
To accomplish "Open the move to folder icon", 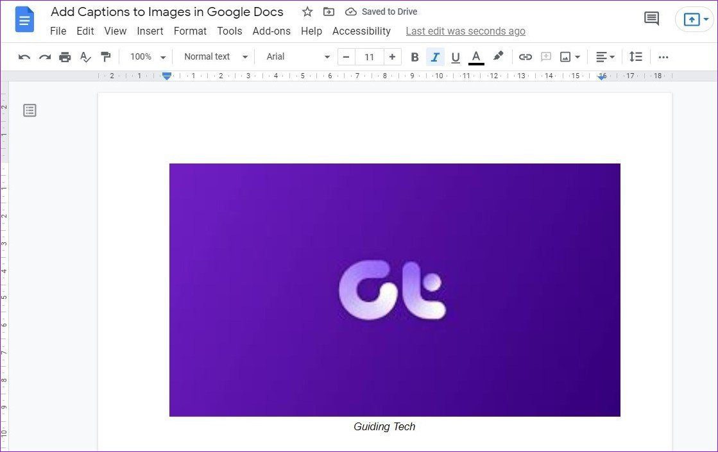I will pyautogui.click(x=329, y=12).
